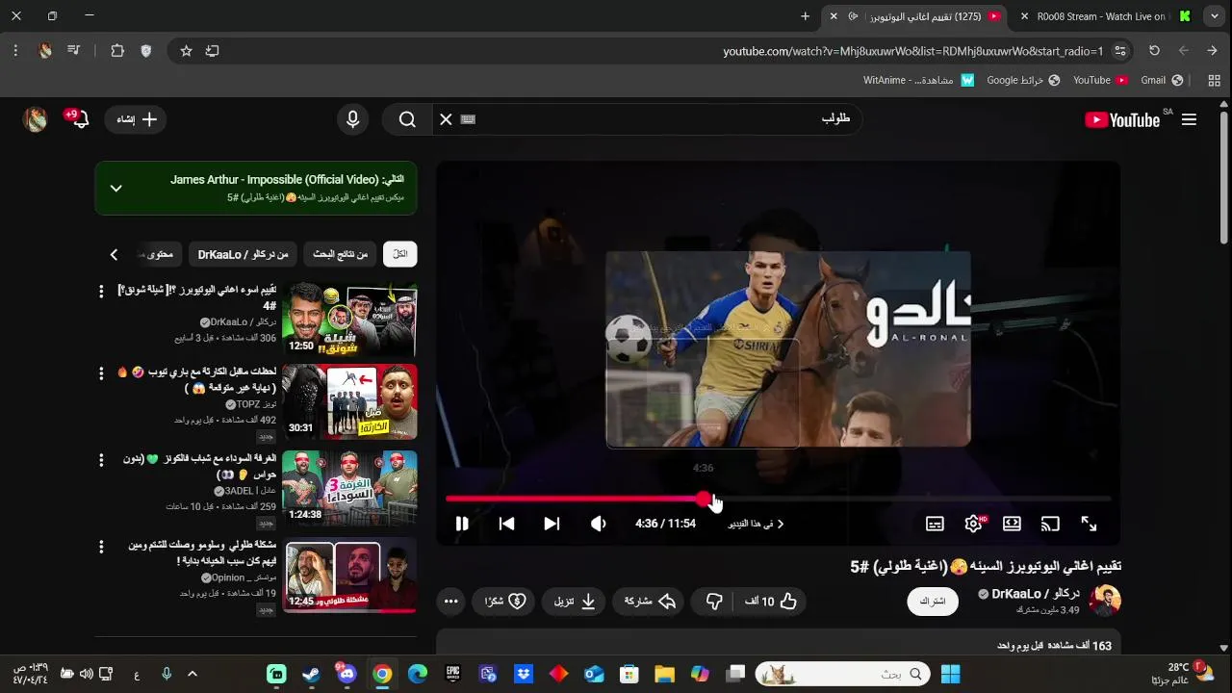
Task: Open options menu for مشكلة طلولي video
Action: pos(101,546)
